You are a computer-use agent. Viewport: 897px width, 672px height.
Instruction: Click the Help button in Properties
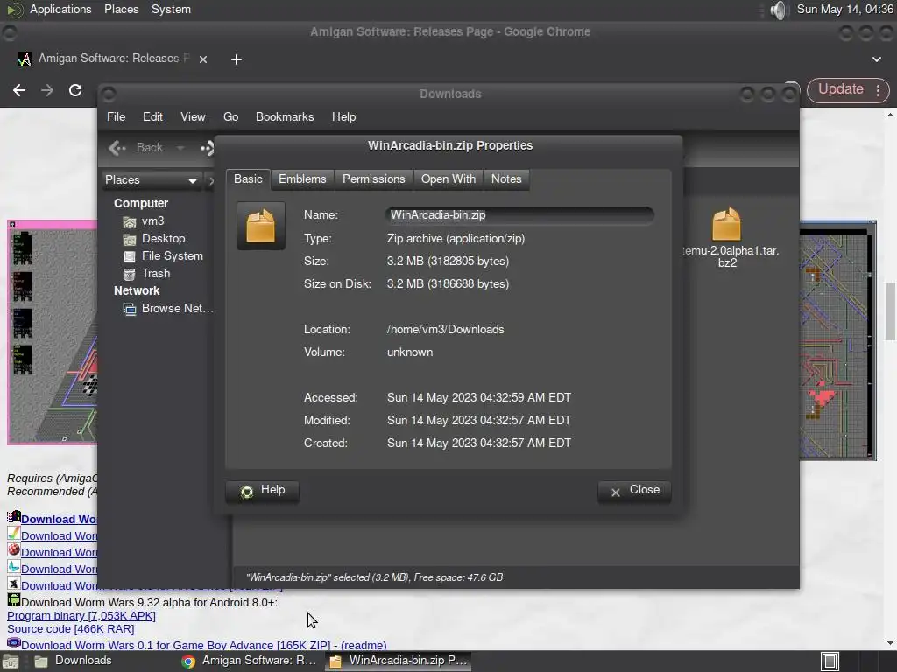(263, 491)
